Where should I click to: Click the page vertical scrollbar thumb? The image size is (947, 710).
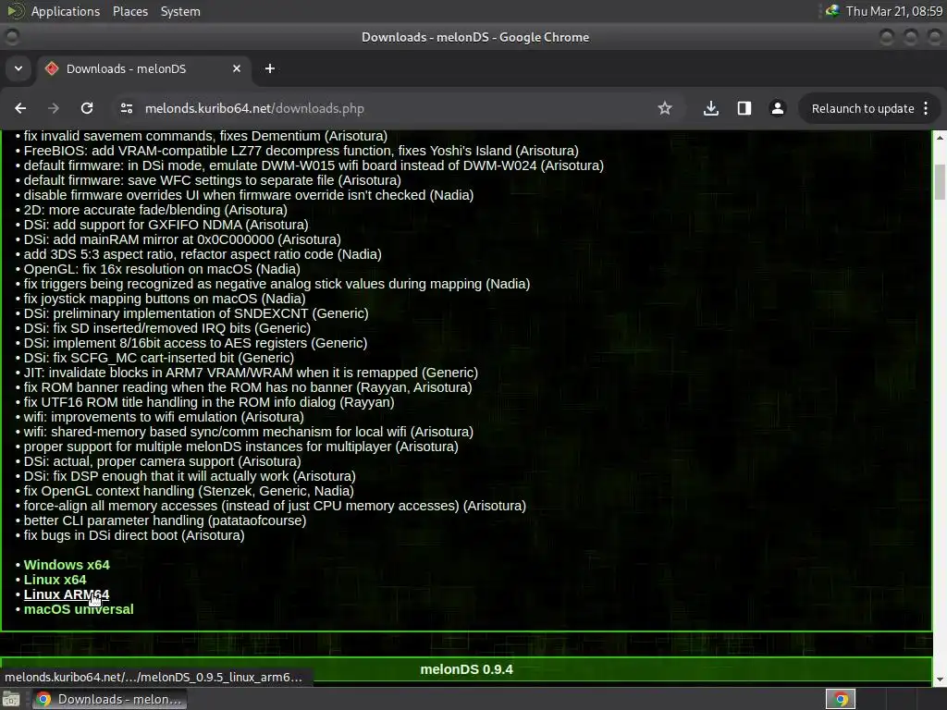coord(940,182)
